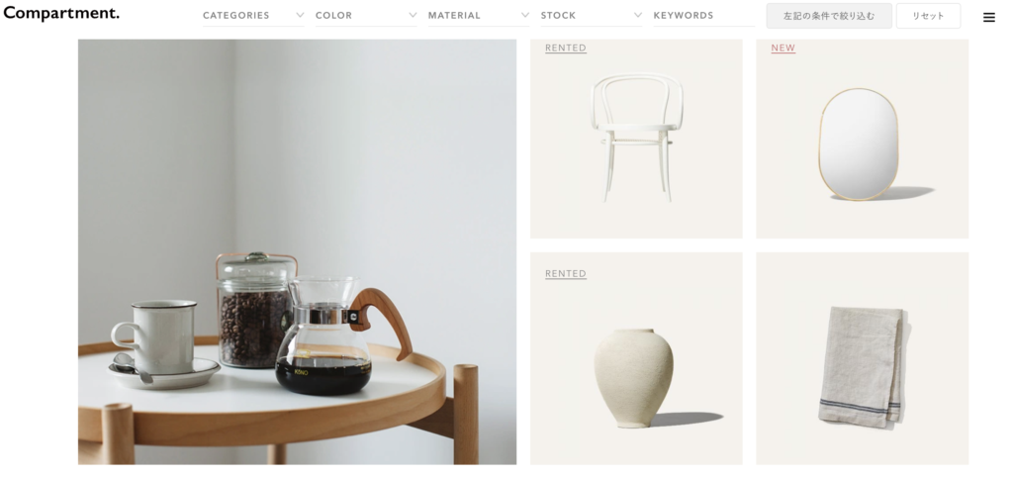
Task: Open the COLOR filter dropdown
Action: tap(366, 16)
